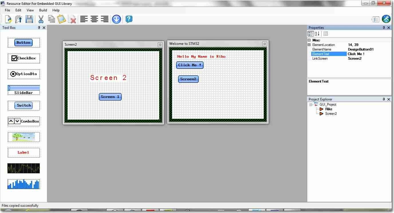Screen dimensions: 394x213
Task: Click the Property Pages icon in Properties
Action: [x=326, y=34]
